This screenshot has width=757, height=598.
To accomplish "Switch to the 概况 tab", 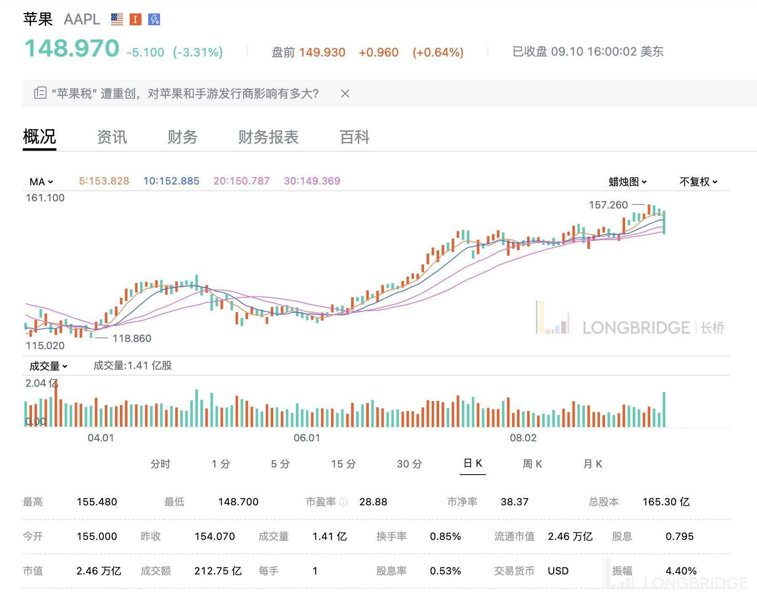I will click(40, 137).
